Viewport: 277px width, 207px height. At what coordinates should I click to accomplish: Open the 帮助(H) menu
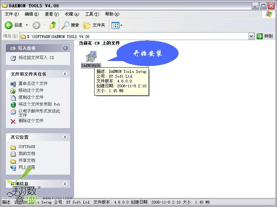pos(112,14)
